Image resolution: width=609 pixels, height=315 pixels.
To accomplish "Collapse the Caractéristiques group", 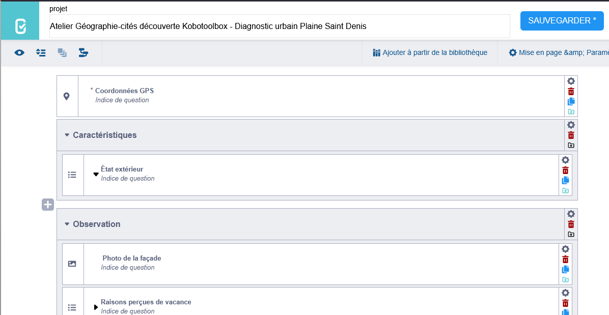I will point(67,135).
